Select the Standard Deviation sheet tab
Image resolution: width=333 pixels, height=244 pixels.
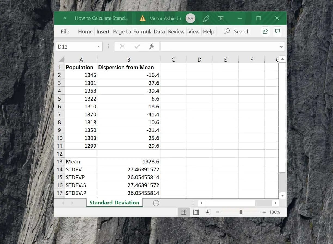[114, 203]
